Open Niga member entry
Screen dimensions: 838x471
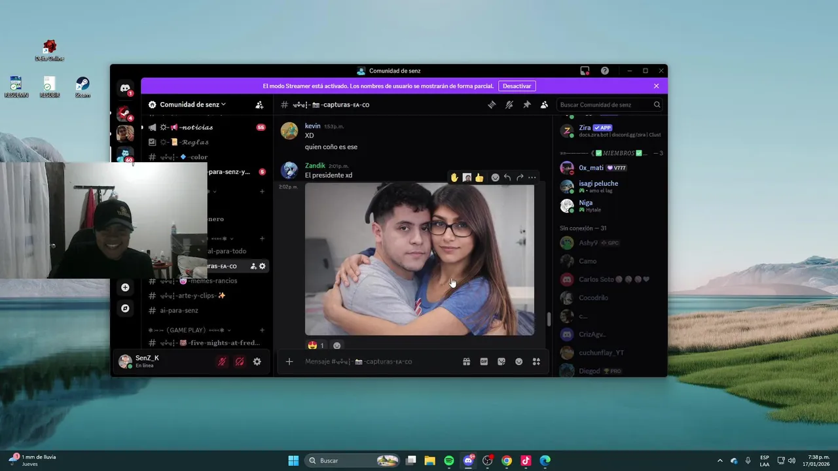click(610, 205)
